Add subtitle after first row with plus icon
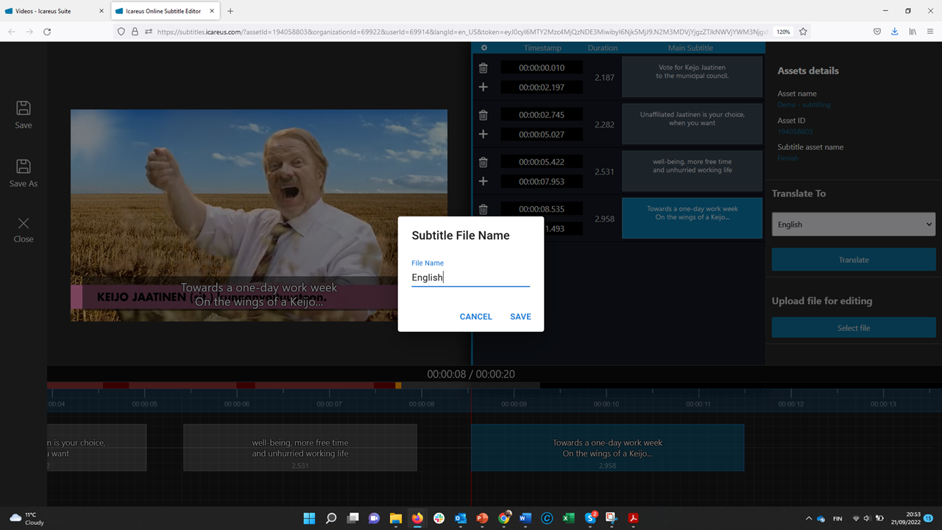The image size is (942, 530). pyautogui.click(x=484, y=87)
